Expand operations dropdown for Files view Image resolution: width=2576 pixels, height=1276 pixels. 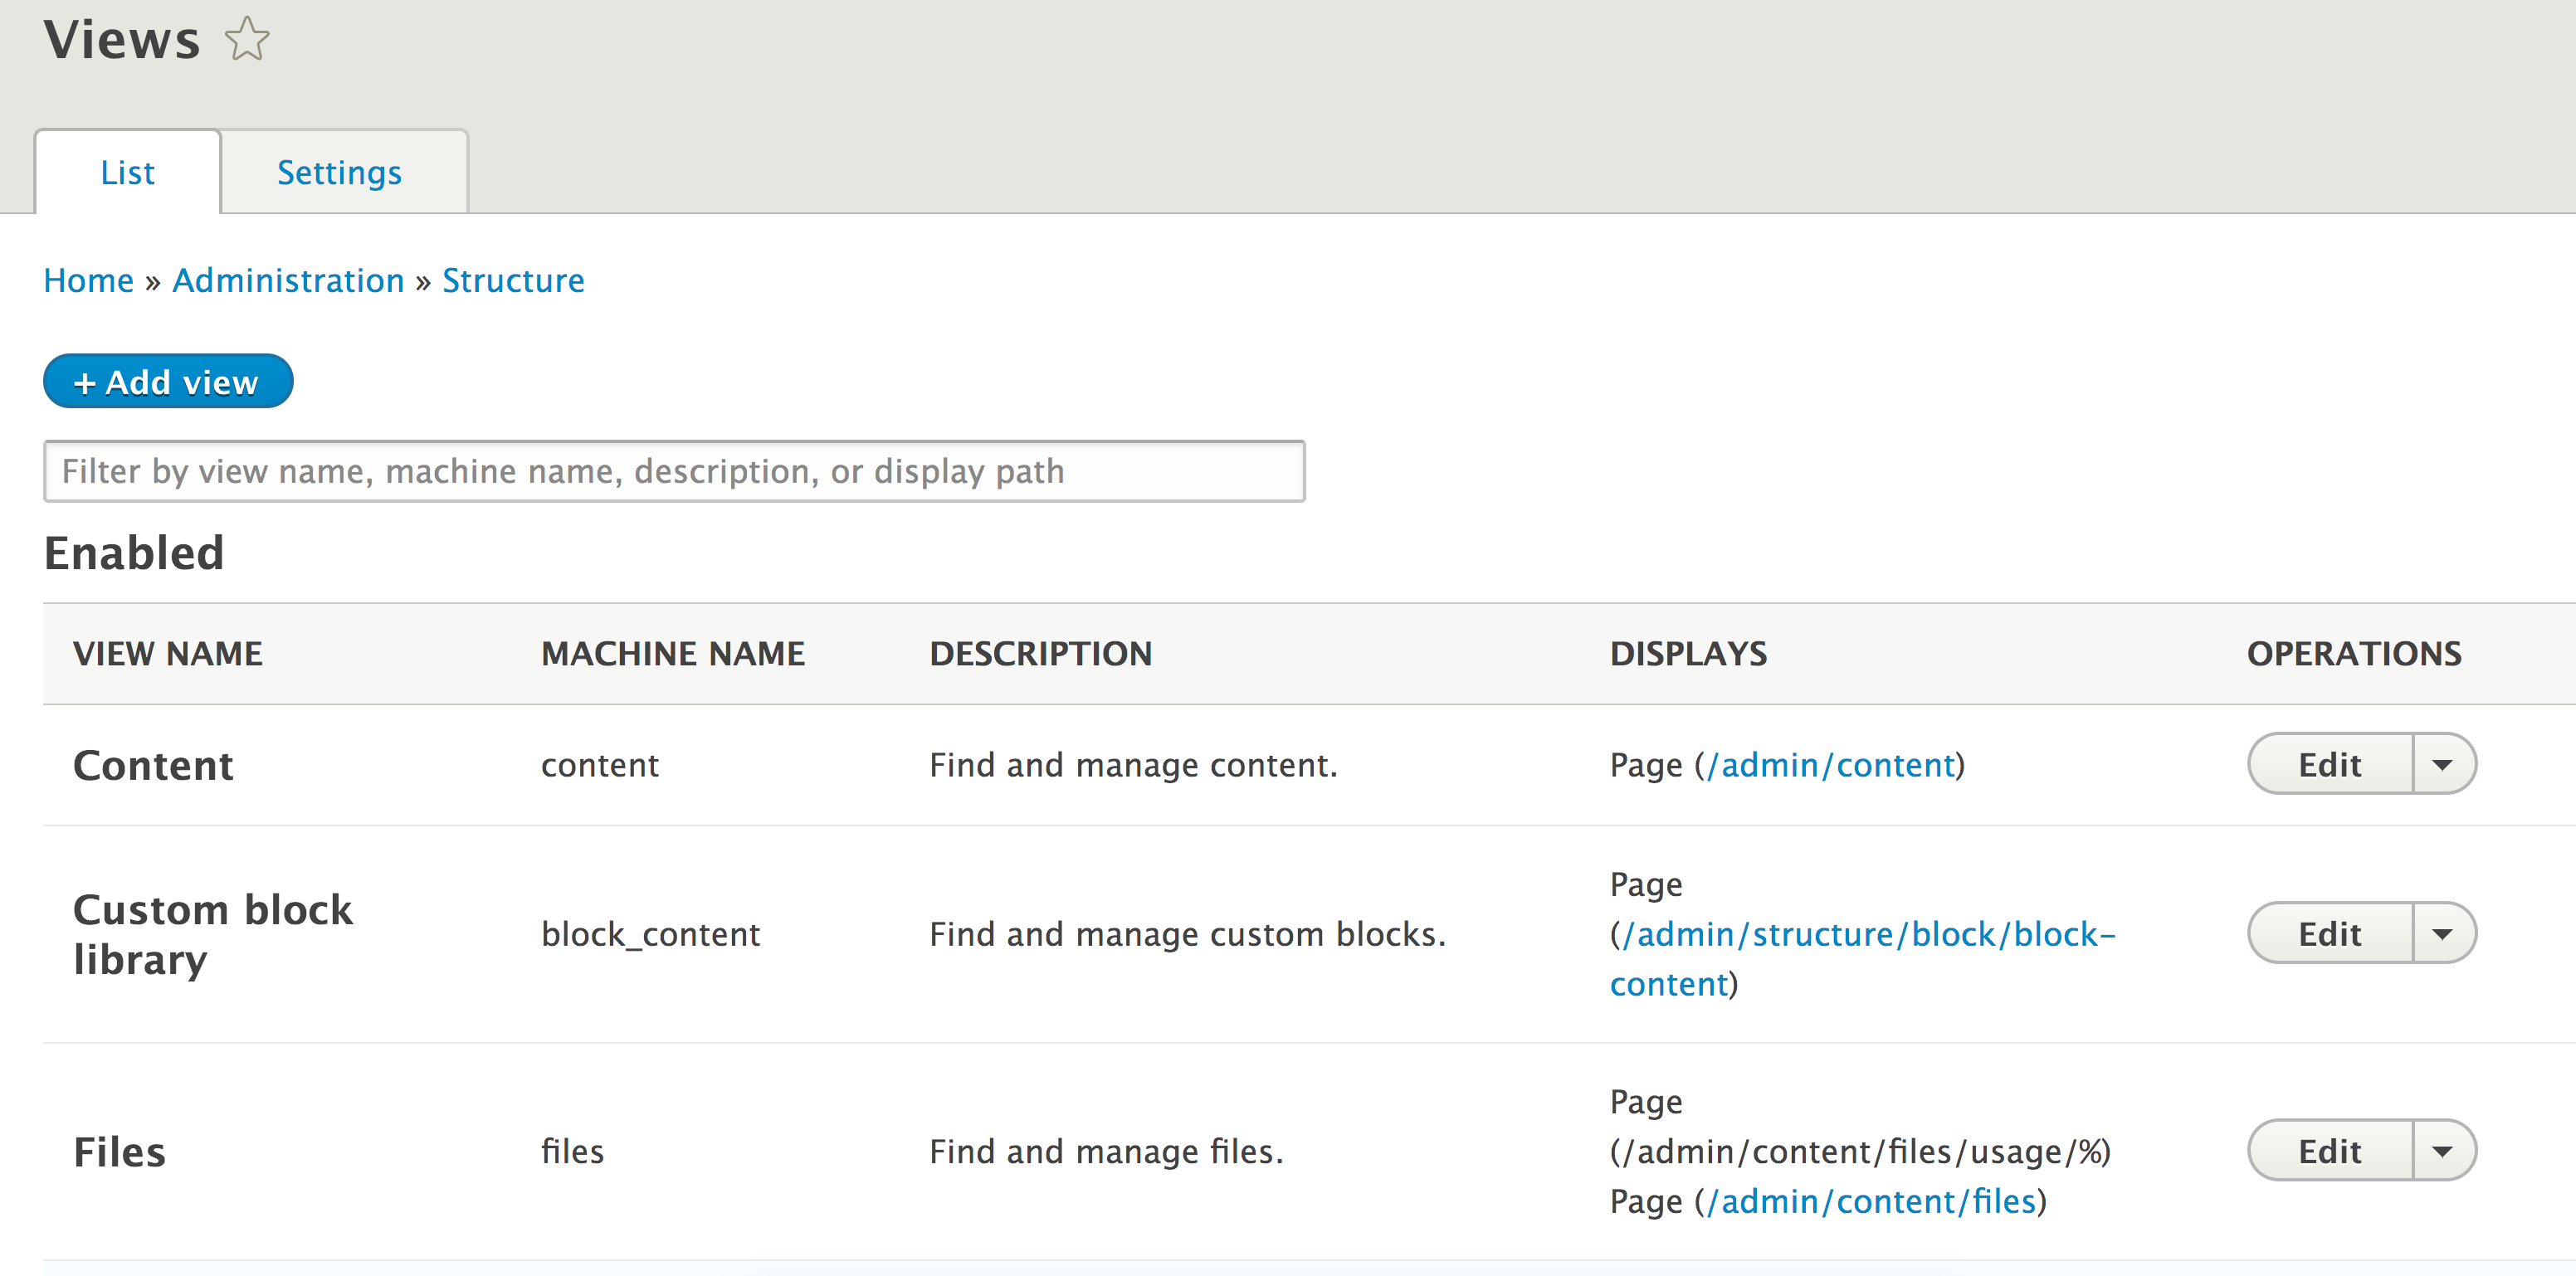(x=2442, y=1150)
